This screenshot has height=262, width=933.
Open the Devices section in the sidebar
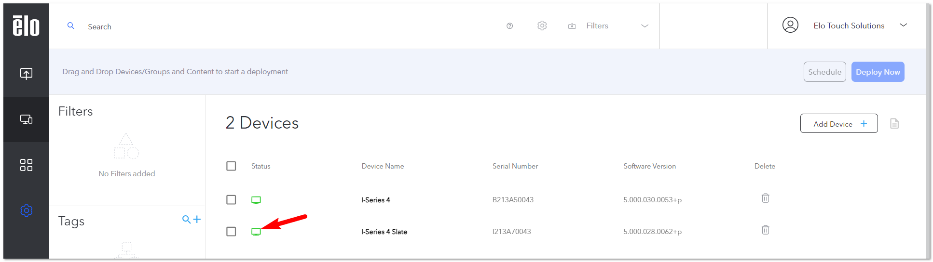26,119
